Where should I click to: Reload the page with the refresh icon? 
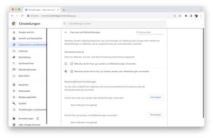click(22, 16)
